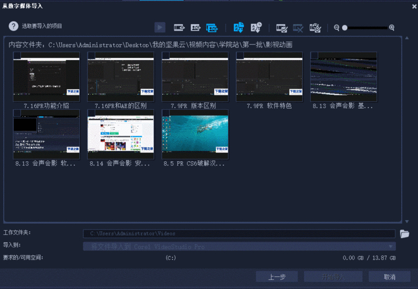This screenshot has width=418, height=289.
Task: Select the 8.13 会声会影 软... thumbnail
Action: tap(46, 135)
